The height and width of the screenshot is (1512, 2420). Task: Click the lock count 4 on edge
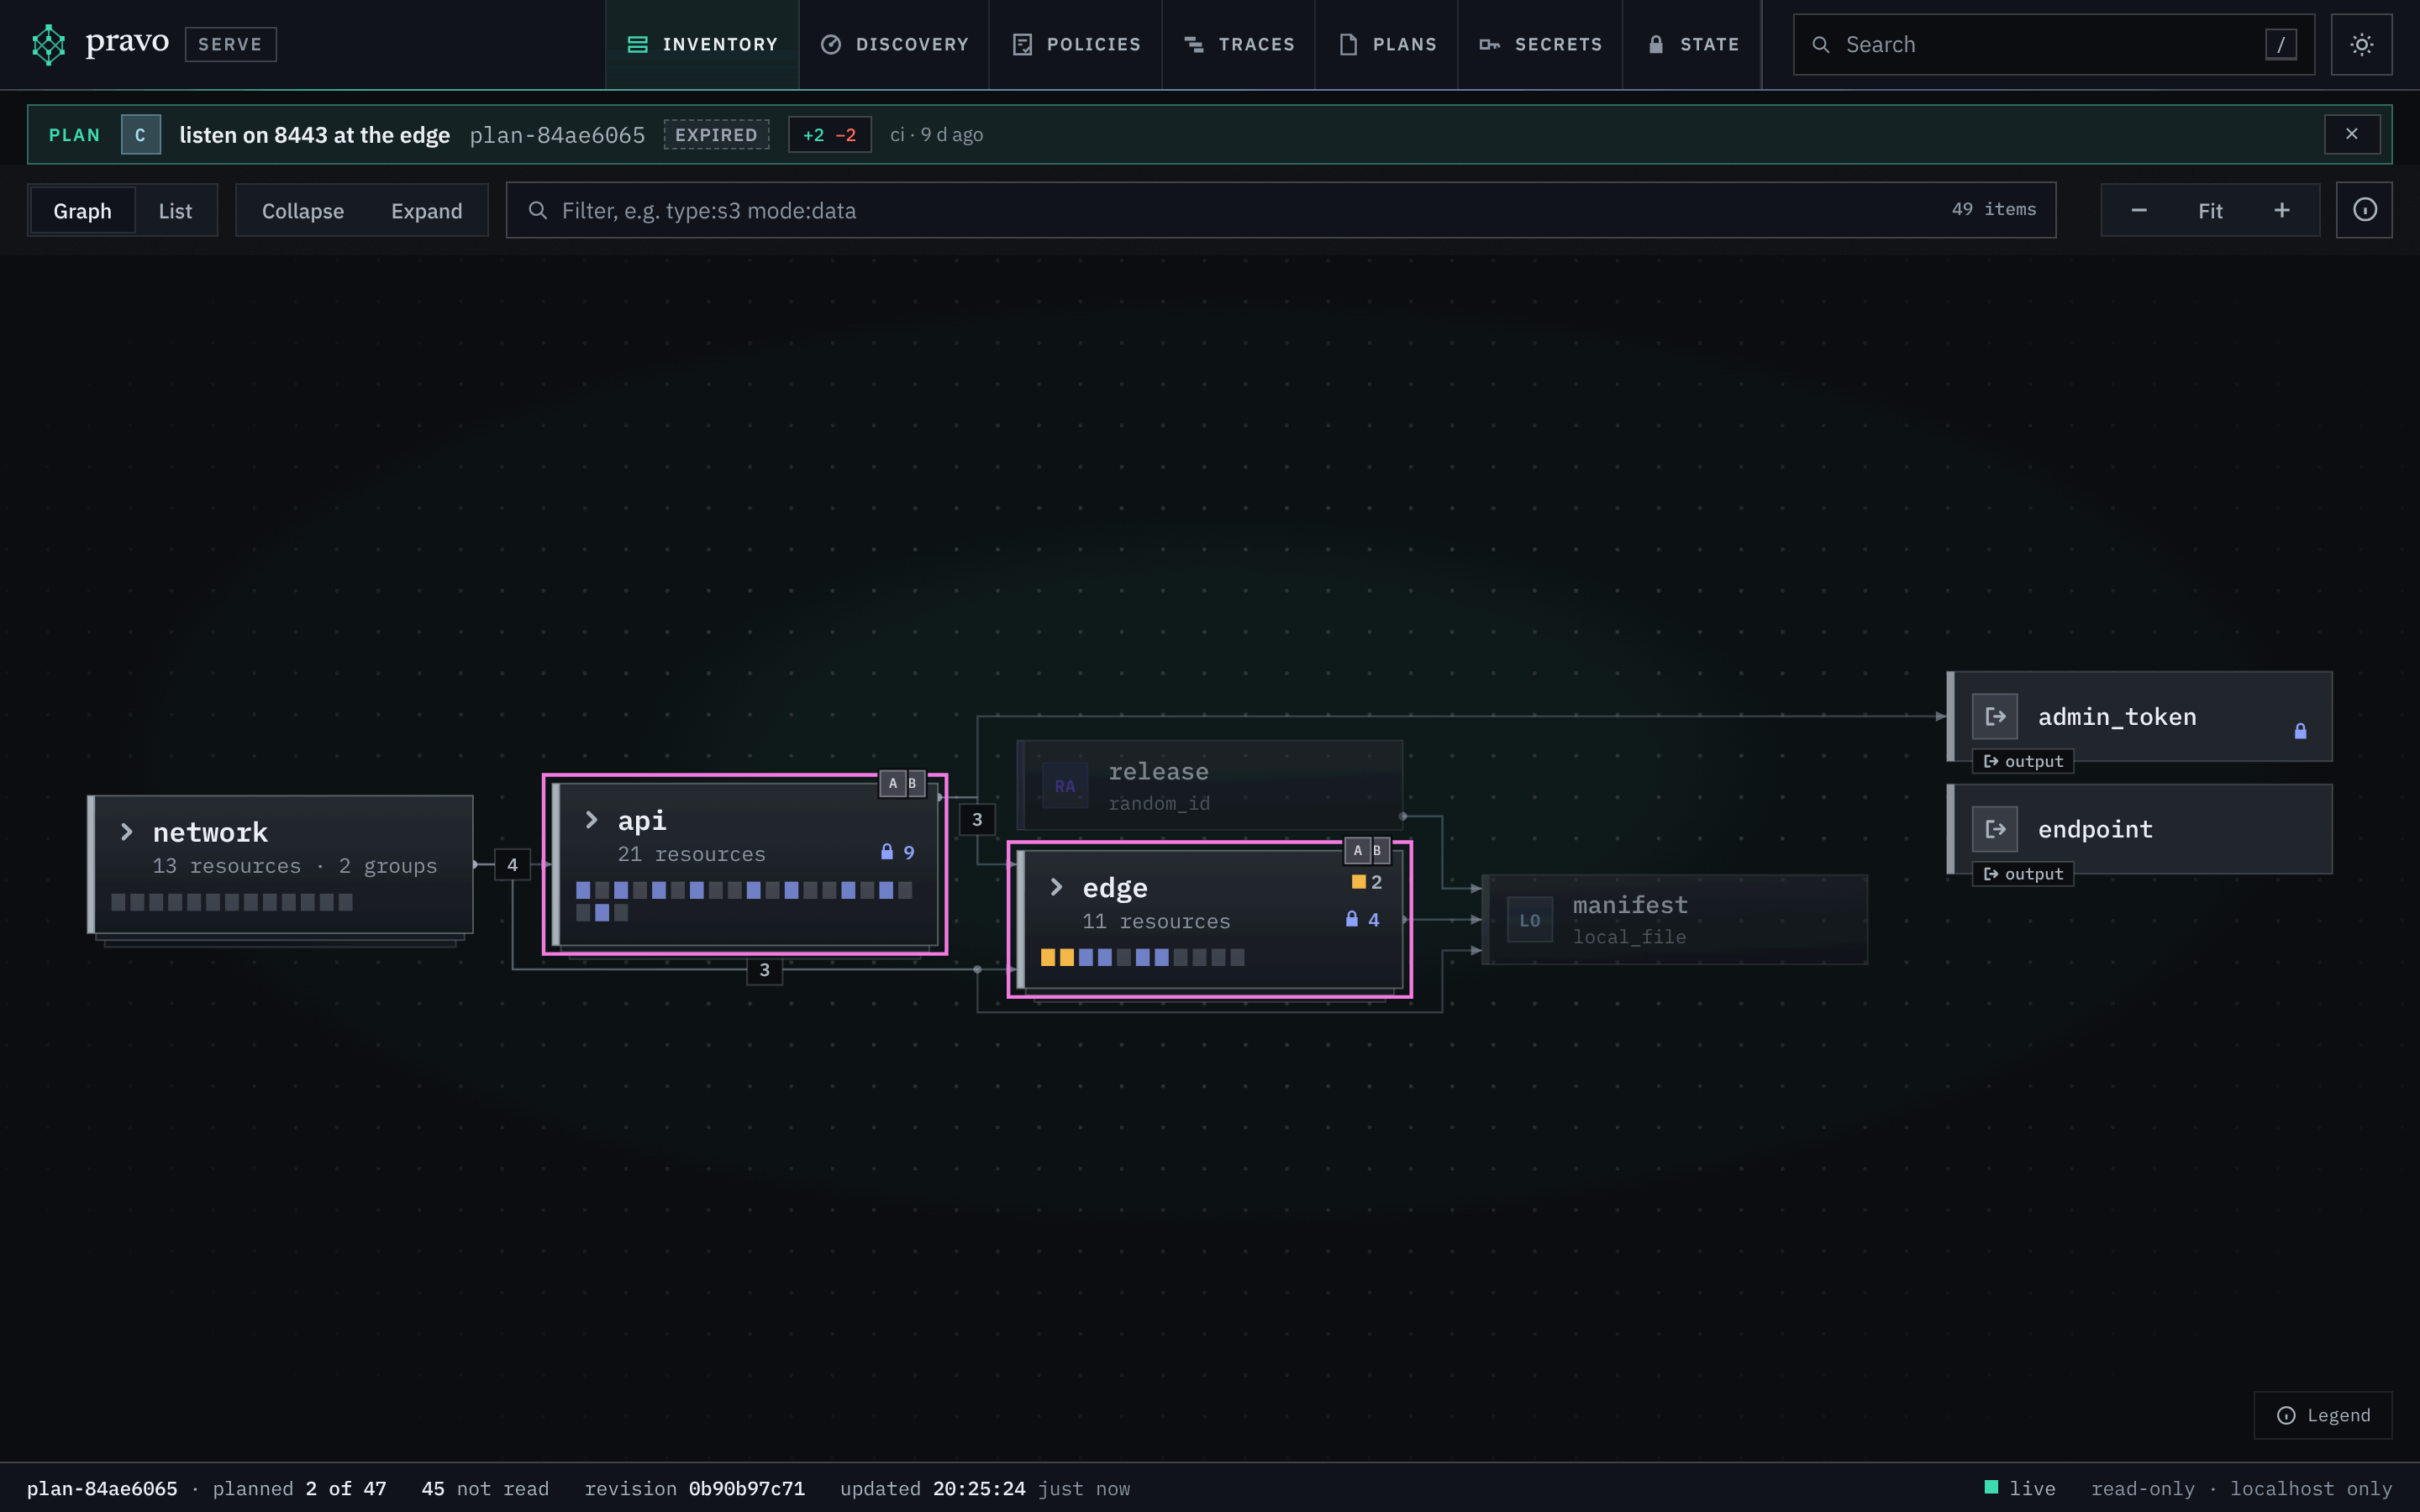pyautogui.click(x=1363, y=919)
